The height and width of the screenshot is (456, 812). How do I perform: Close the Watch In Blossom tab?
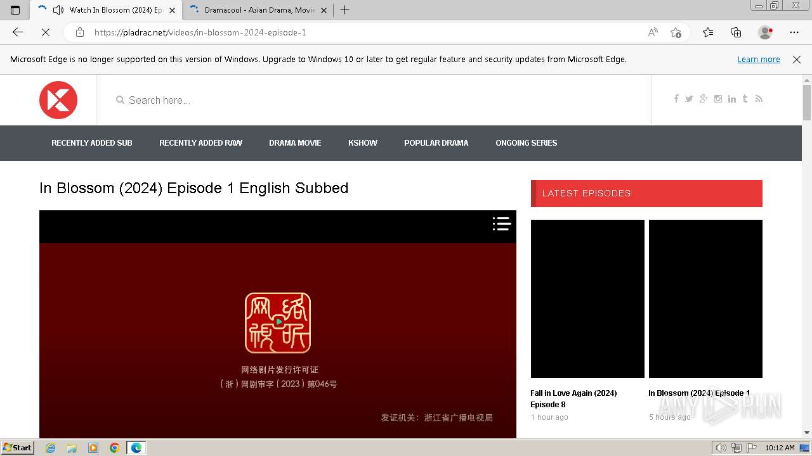tap(172, 10)
